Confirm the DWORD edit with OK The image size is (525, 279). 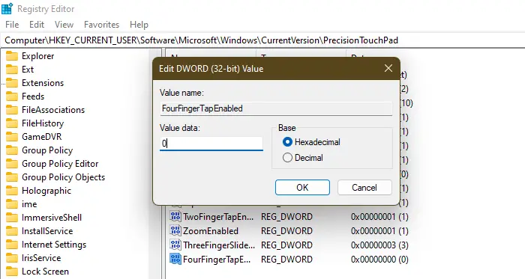(302, 188)
